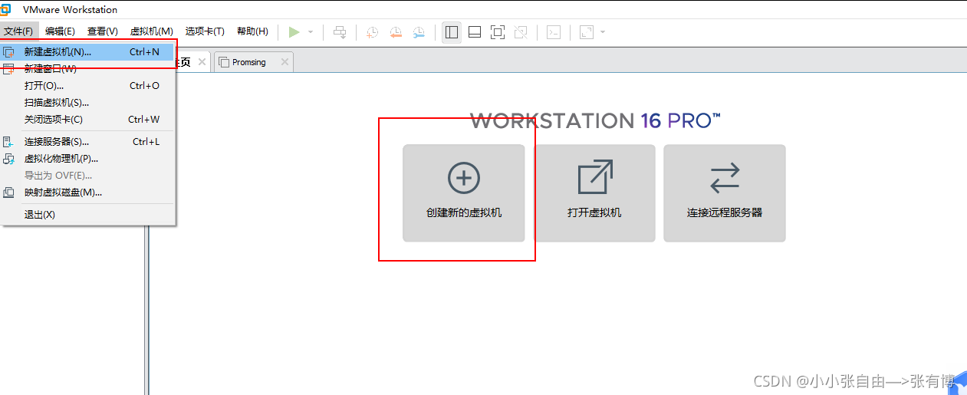
Task: Click the 创建新的虚拟机 tile
Action: click(x=464, y=193)
